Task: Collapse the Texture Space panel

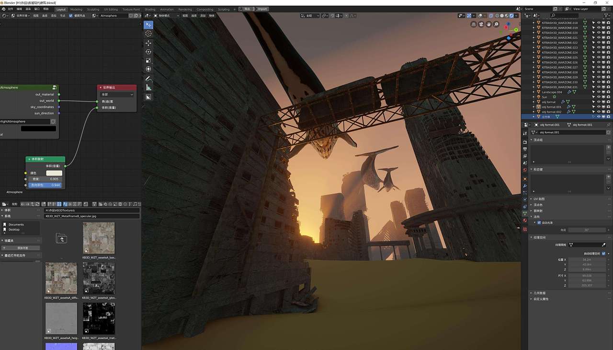Action: coord(540,237)
